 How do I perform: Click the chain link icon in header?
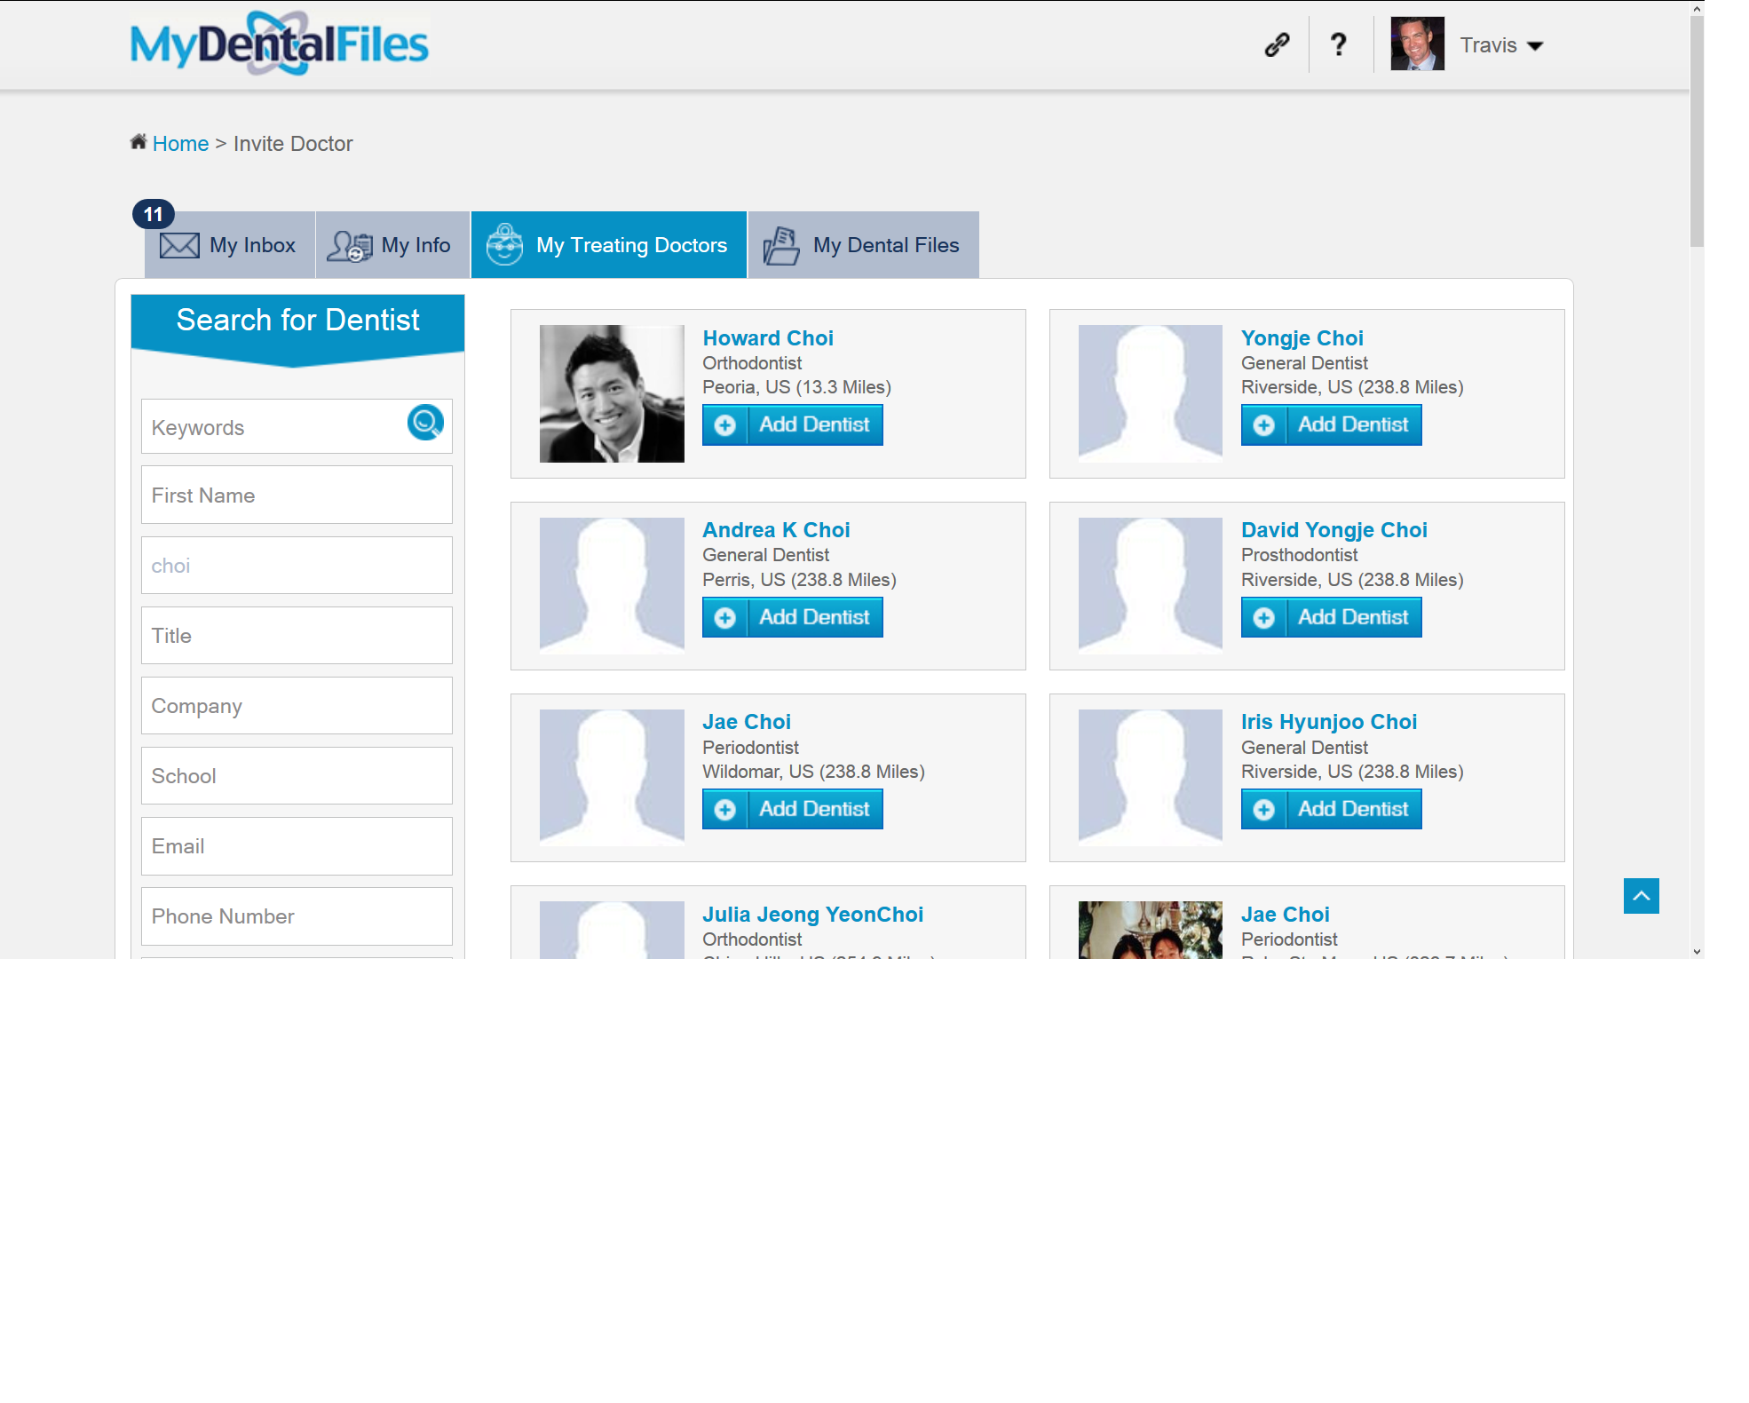[x=1277, y=44]
